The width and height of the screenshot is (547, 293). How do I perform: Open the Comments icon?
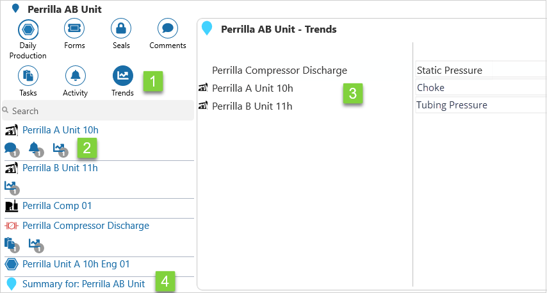click(168, 29)
